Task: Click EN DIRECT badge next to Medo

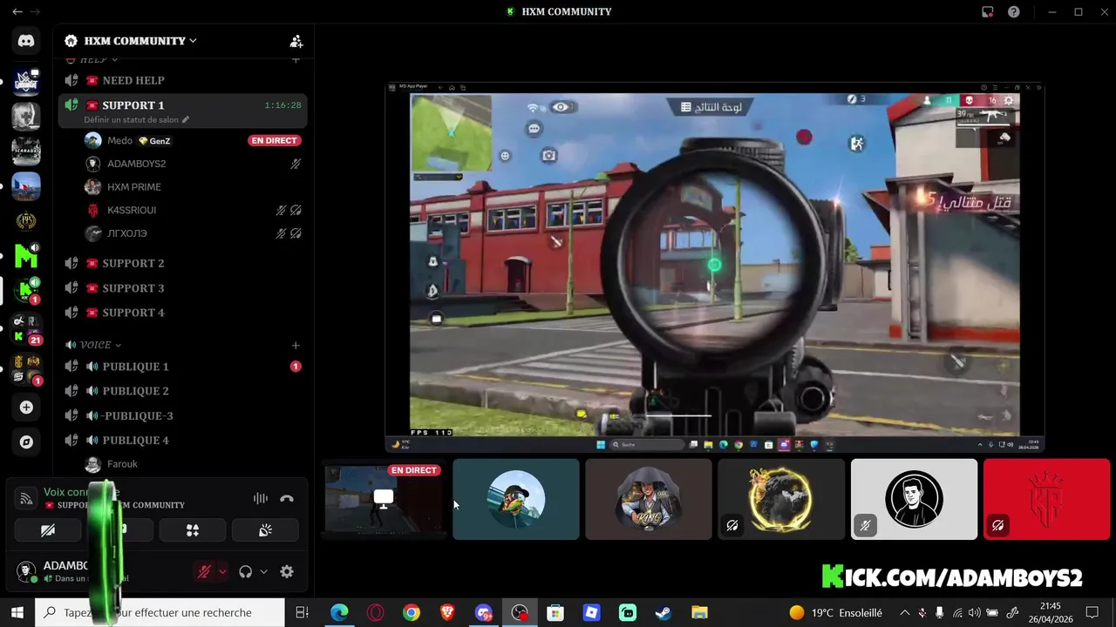Action: [275, 140]
